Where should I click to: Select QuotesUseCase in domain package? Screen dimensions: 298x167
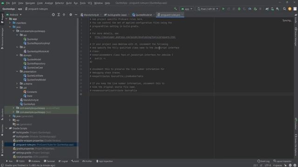[x=35, y=68]
